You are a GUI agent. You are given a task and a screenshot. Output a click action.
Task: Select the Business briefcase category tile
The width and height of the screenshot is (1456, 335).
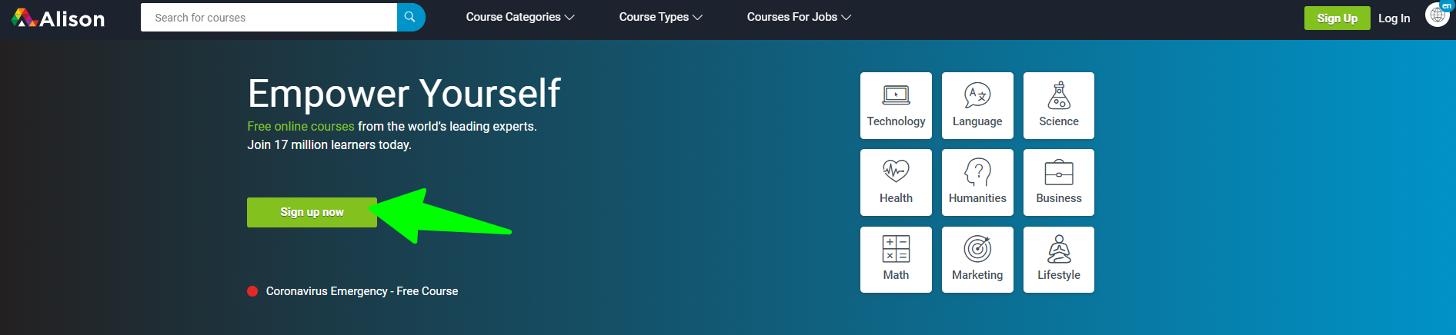[x=1058, y=183]
